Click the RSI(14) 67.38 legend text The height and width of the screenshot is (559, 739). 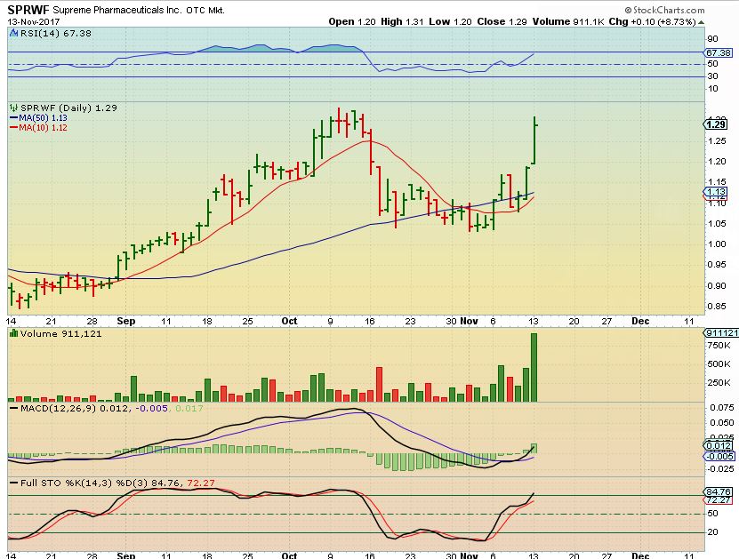(56, 34)
